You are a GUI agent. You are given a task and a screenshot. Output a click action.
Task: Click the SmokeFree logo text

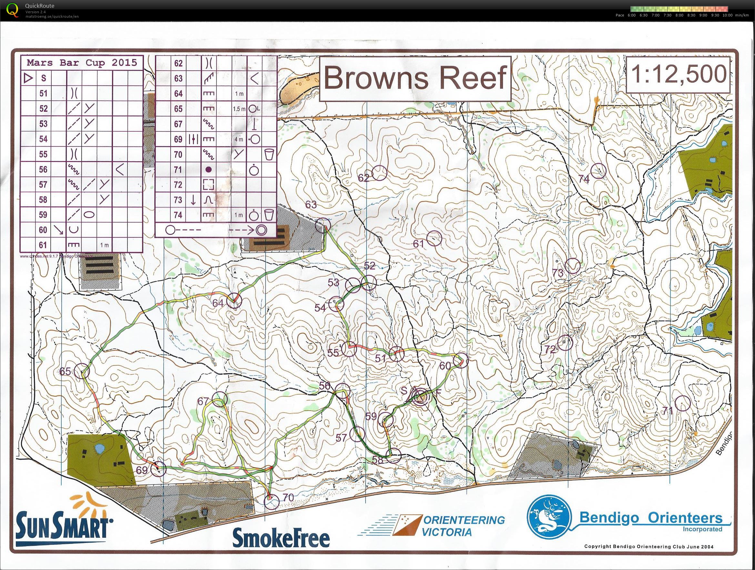(x=281, y=537)
